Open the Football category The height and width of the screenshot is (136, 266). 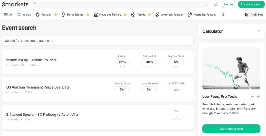(x=43, y=15)
